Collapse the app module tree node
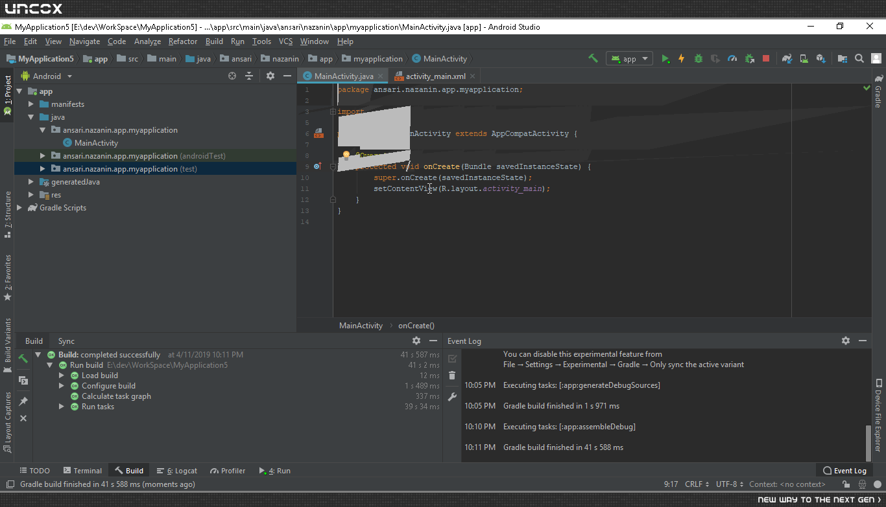Viewport: 886px width, 507px height. (x=19, y=91)
